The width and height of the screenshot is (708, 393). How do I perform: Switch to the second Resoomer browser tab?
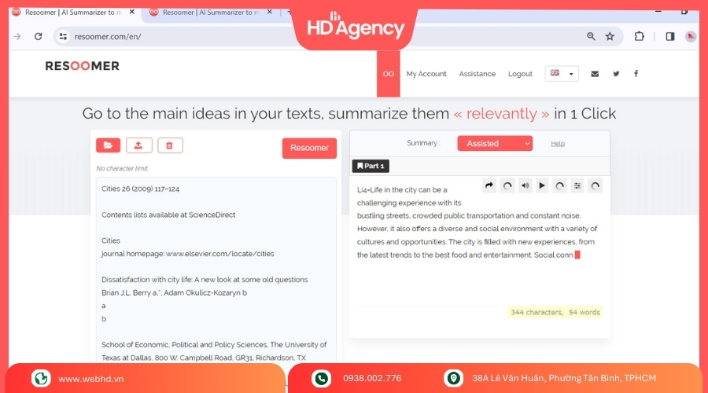(205, 13)
